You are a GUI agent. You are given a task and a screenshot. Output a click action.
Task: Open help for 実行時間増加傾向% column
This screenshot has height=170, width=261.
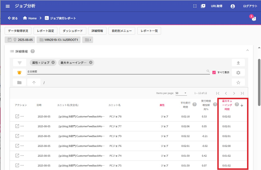click(215, 104)
